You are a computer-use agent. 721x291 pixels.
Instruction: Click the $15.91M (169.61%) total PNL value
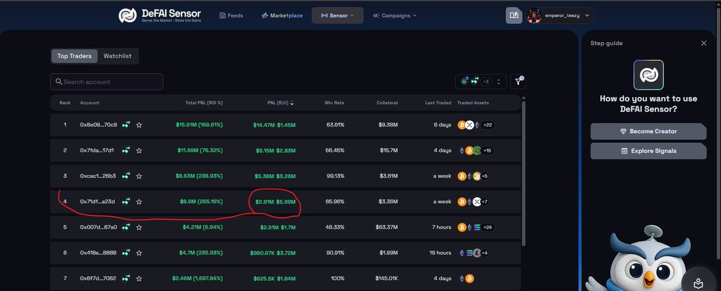coord(199,125)
